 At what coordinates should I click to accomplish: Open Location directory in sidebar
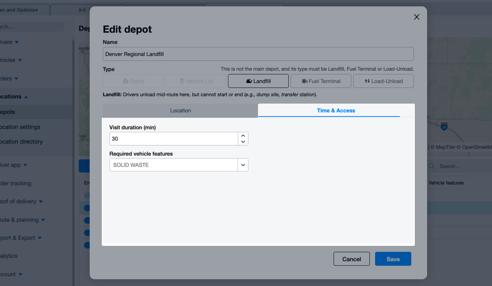(21, 142)
